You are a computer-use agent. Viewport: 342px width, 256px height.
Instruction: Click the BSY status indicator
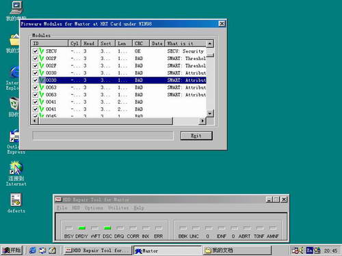(69, 227)
